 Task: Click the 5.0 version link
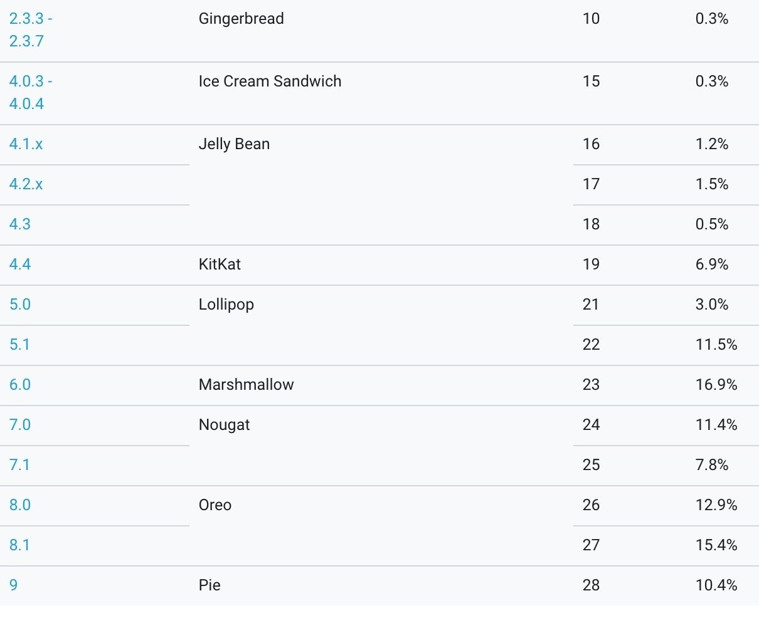point(19,305)
